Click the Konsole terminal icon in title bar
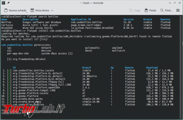Screen dimensions: 183x120 pos(3,3)
